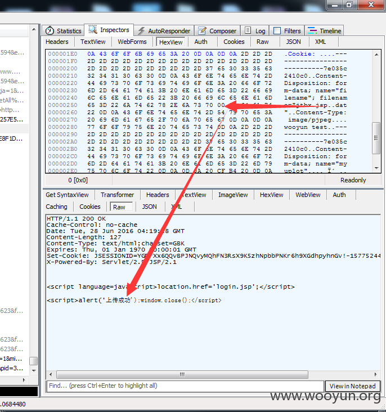Open the WebForms request tab

coord(132,42)
